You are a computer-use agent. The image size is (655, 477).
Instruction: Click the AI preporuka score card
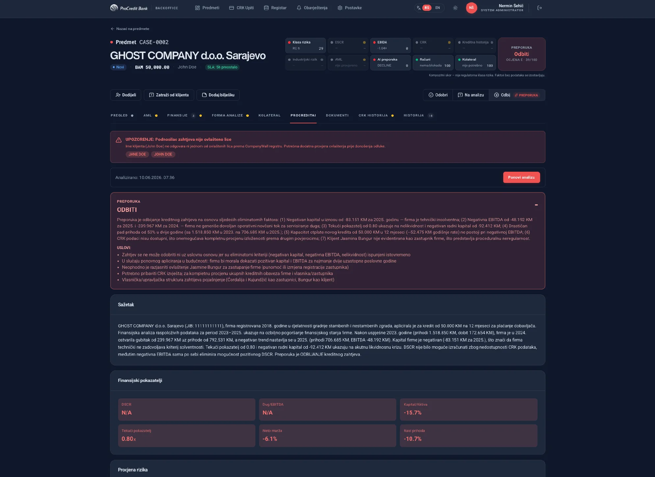click(390, 63)
